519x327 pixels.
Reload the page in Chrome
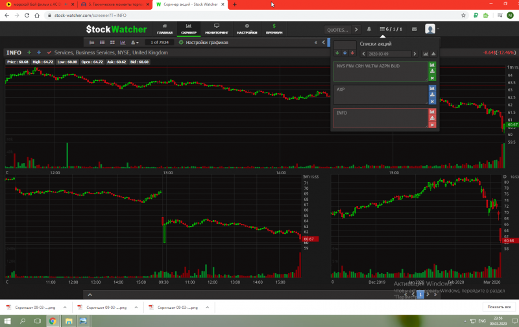click(27, 15)
